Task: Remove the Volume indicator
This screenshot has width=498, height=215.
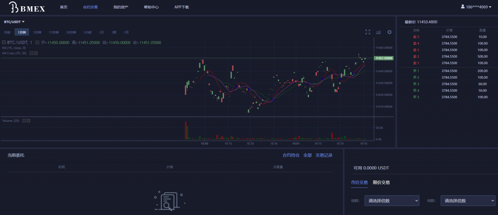Action: point(28,121)
